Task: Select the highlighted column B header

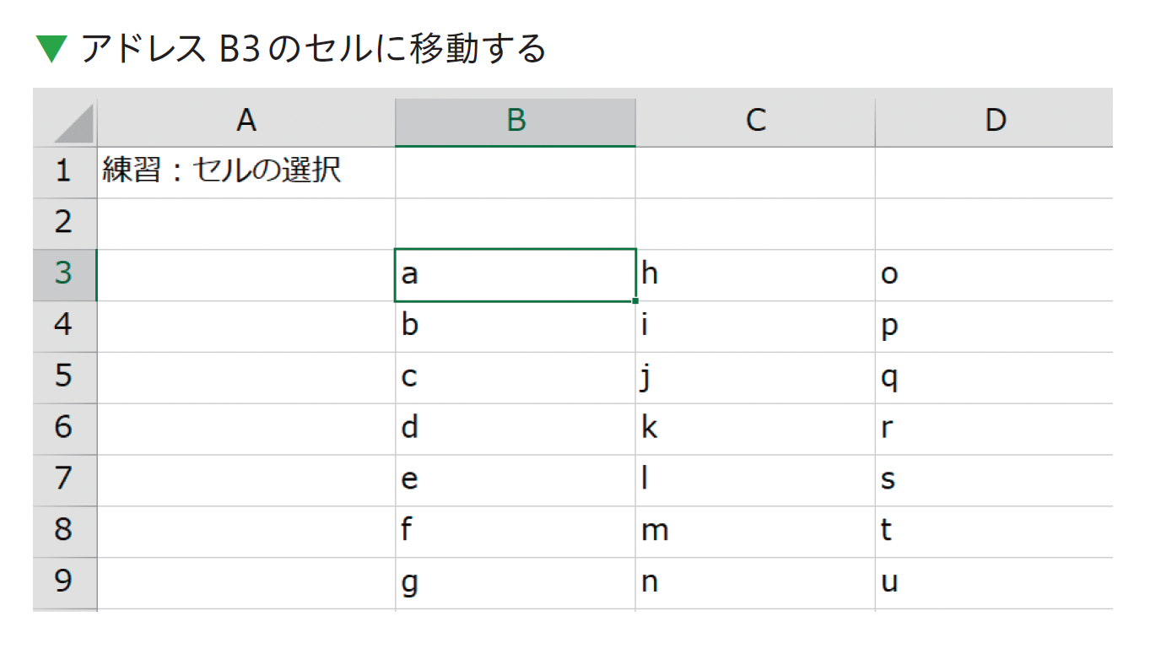Action: click(x=516, y=122)
